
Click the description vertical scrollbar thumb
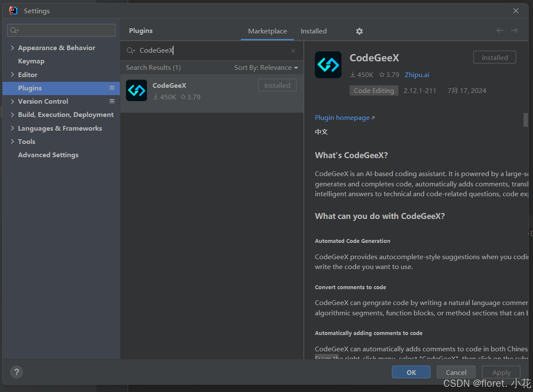coord(526,120)
